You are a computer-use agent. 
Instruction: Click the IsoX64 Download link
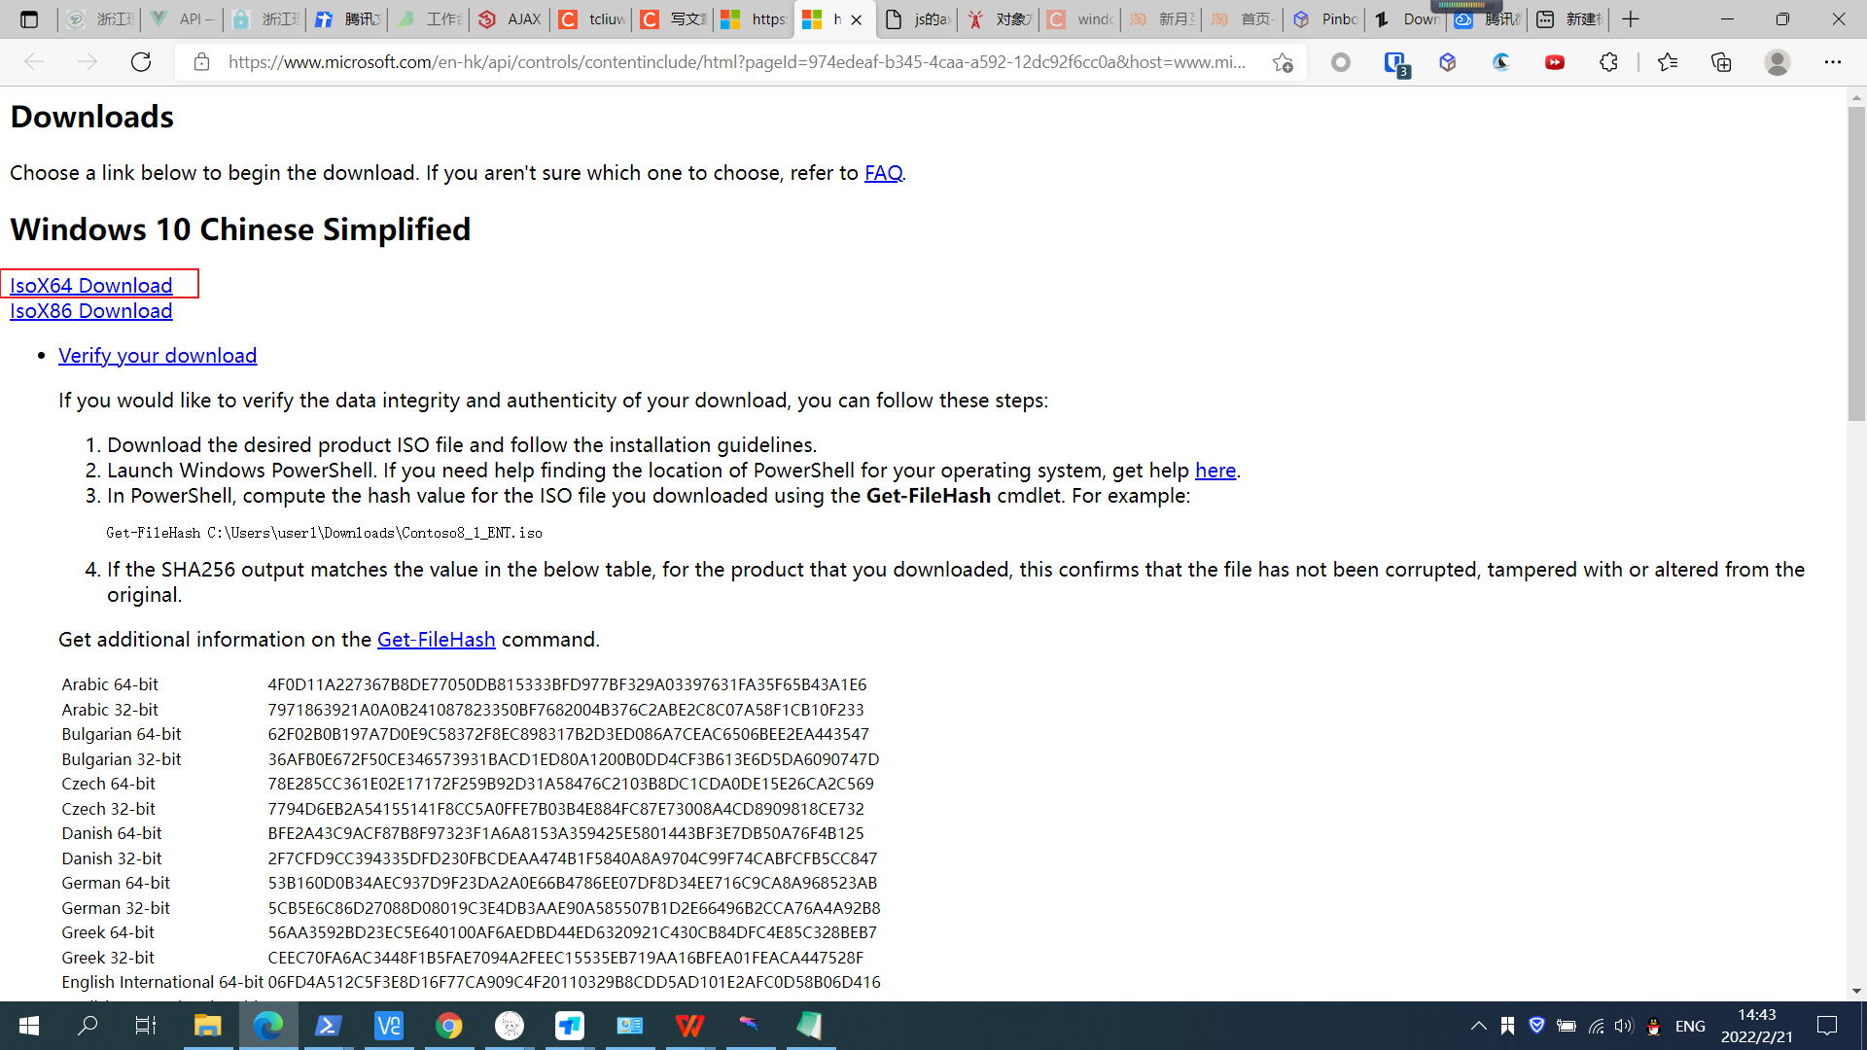click(91, 285)
